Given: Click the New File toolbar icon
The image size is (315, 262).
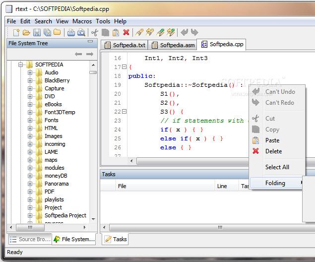Looking at the screenshot, I should coord(16,33).
